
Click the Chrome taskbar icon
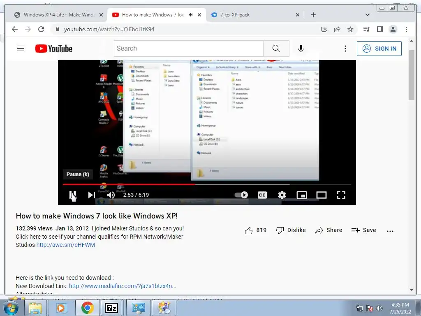tap(87, 308)
